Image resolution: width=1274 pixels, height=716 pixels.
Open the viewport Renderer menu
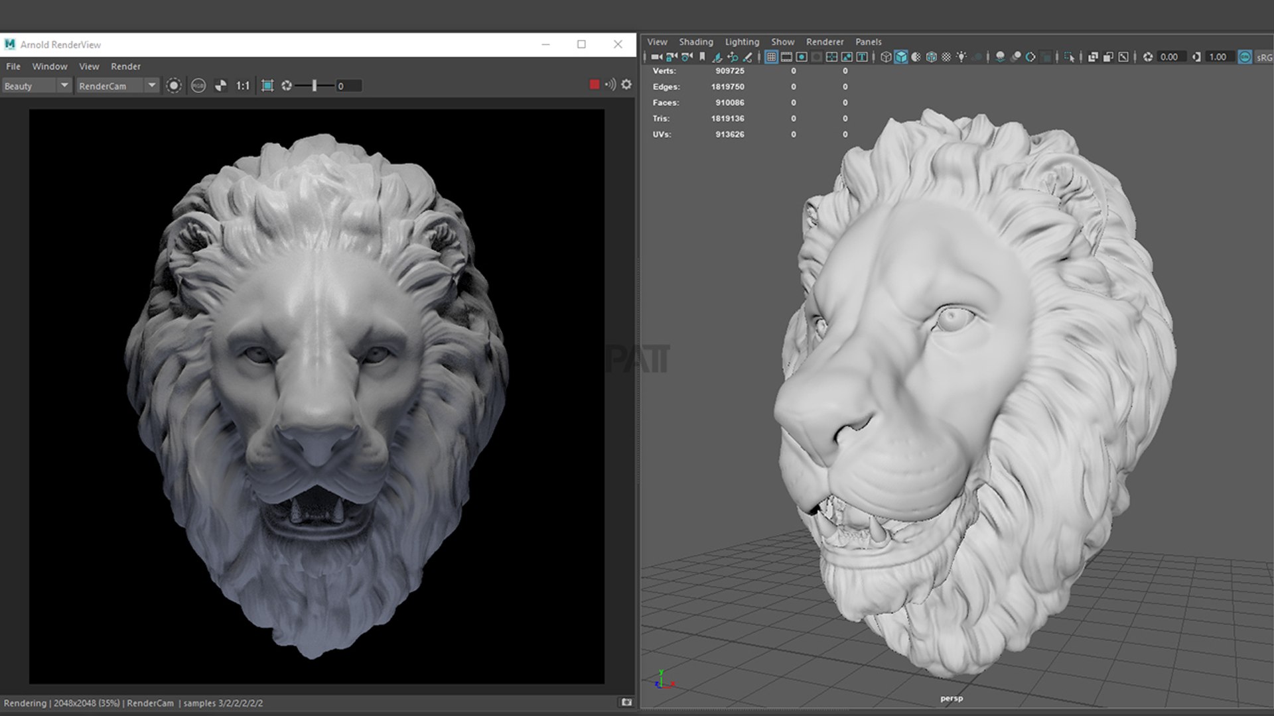[x=825, y=42]
